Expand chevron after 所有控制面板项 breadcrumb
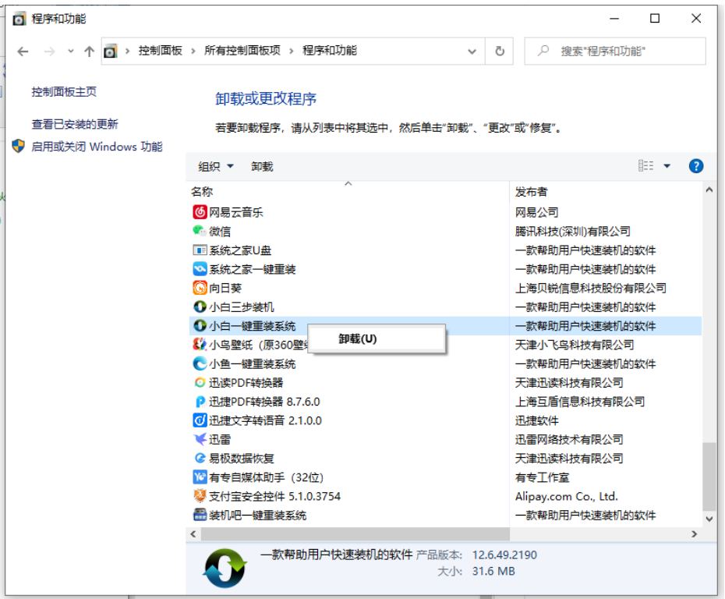725x599 pixels. point(292,51)
